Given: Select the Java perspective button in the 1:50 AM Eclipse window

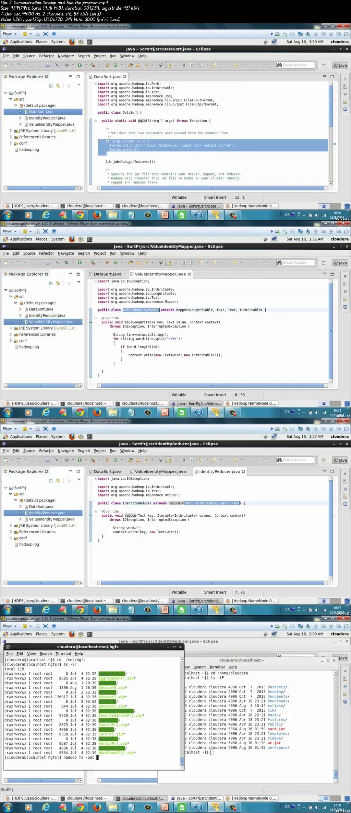Looking at the screenshot, I should click(340, 65).
